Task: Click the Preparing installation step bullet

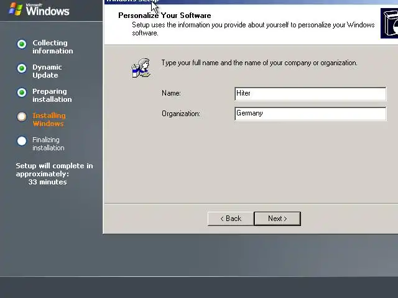Action: coord(22,93)
